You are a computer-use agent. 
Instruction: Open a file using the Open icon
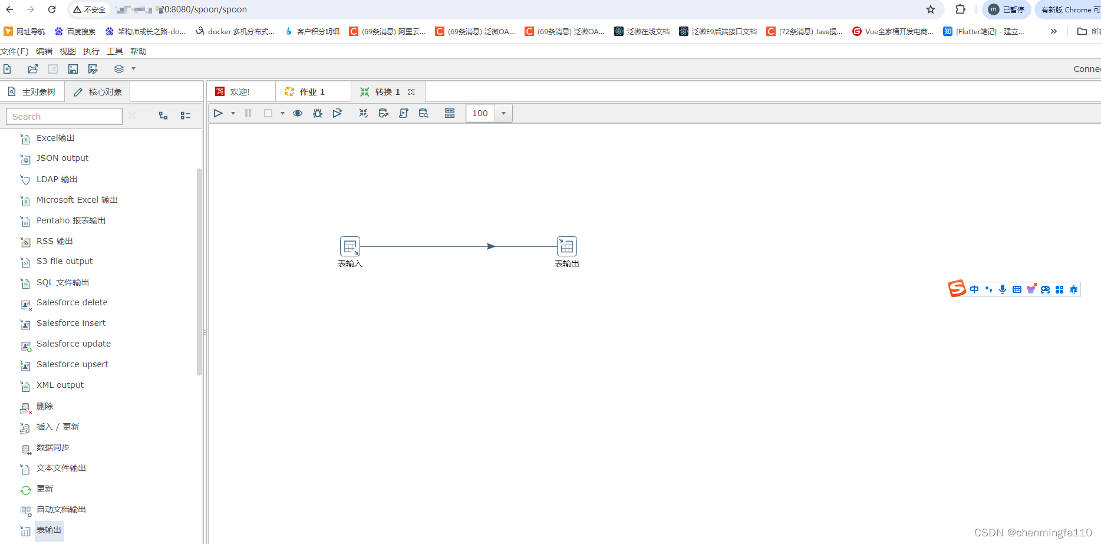pyautogui.click(x=32, y=68)
